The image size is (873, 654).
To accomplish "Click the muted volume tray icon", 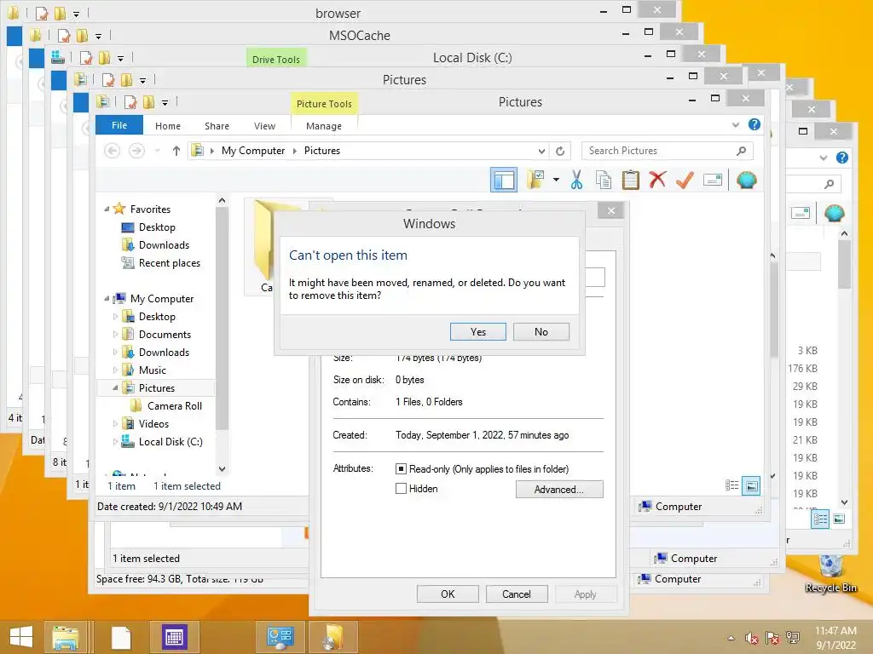I will coord(752,638).
